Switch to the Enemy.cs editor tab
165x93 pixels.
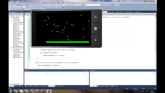[x=110, y=12]
